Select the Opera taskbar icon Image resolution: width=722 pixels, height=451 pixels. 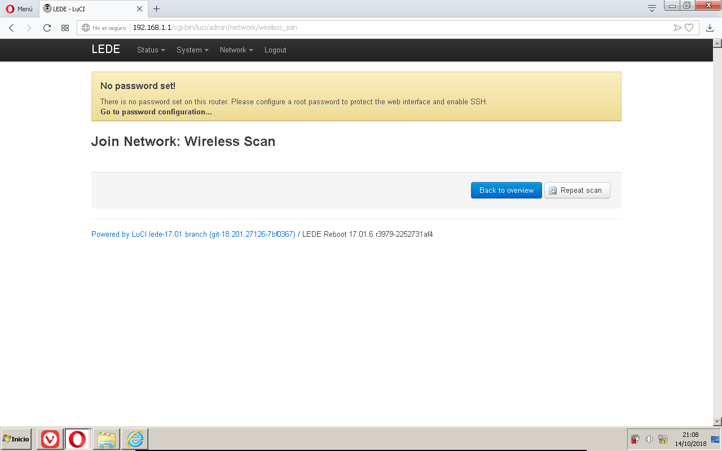78,439
